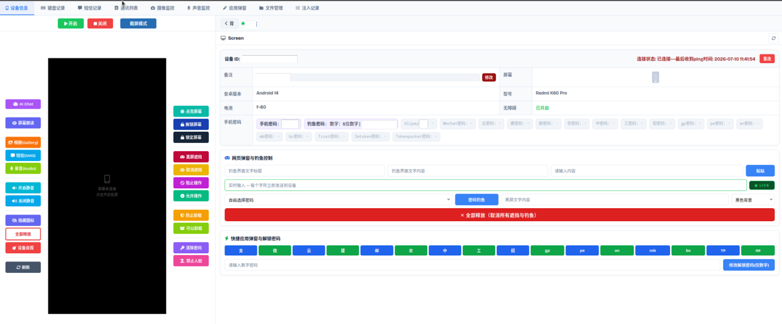Click the 可以卸载 button
Screen dimensions: 782x324
tap(191, 228)
